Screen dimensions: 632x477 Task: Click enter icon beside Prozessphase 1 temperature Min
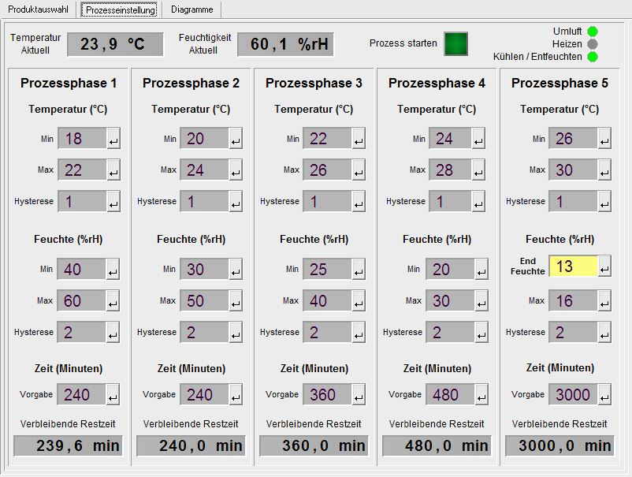113,140
